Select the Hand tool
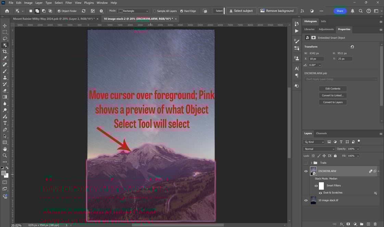 (x=5, y=149)
